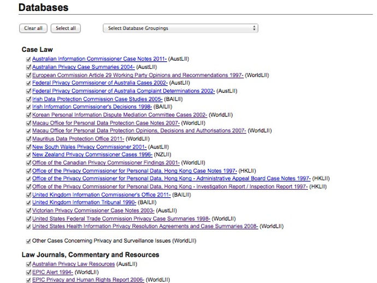Open Australian Privacy Law Resources link
Image resolution: width=377 pixels, height=283 pixels.
[x=73, y=264]
